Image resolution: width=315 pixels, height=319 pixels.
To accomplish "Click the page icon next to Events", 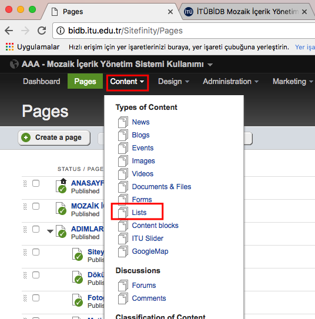I will click(x=123, y=148).
